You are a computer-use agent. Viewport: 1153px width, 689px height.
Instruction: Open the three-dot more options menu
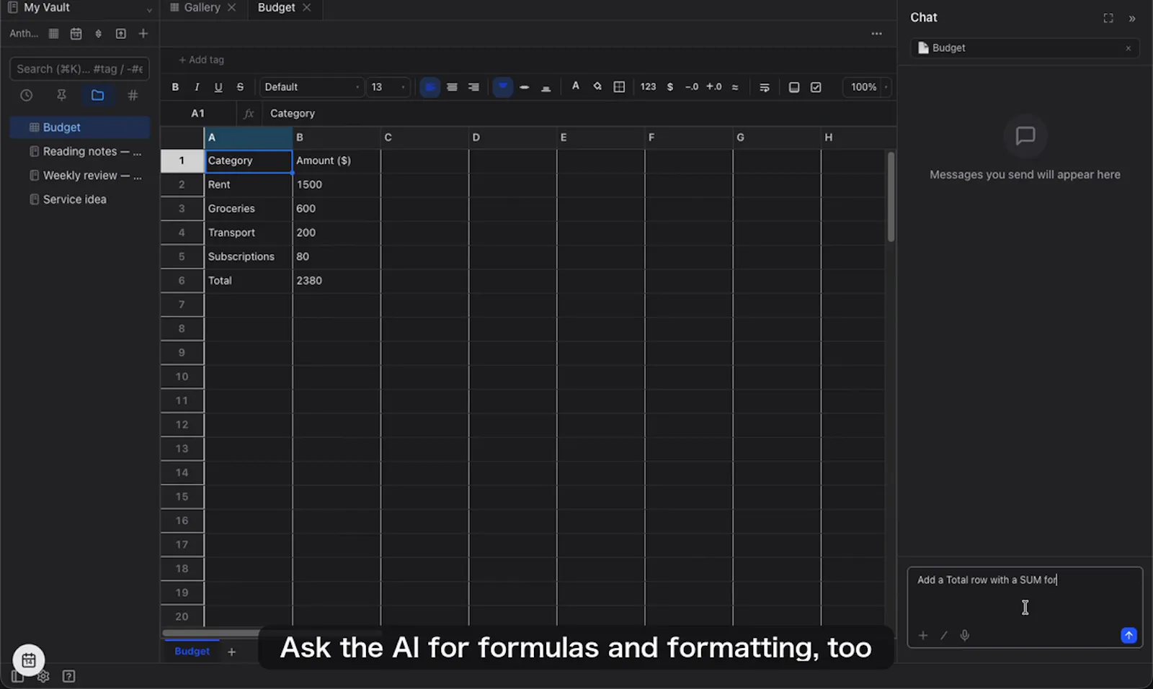(x=876, y=34)
